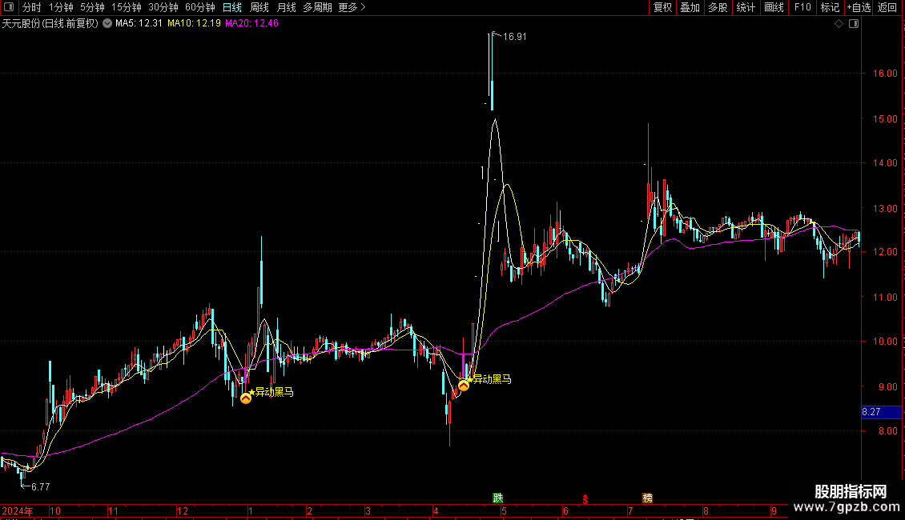Image resolution: width=905 pixels, height=520 pixels.
Task: Open the 多周期 multi-period view
Action: pyautogui.click(x=317, y=7)
